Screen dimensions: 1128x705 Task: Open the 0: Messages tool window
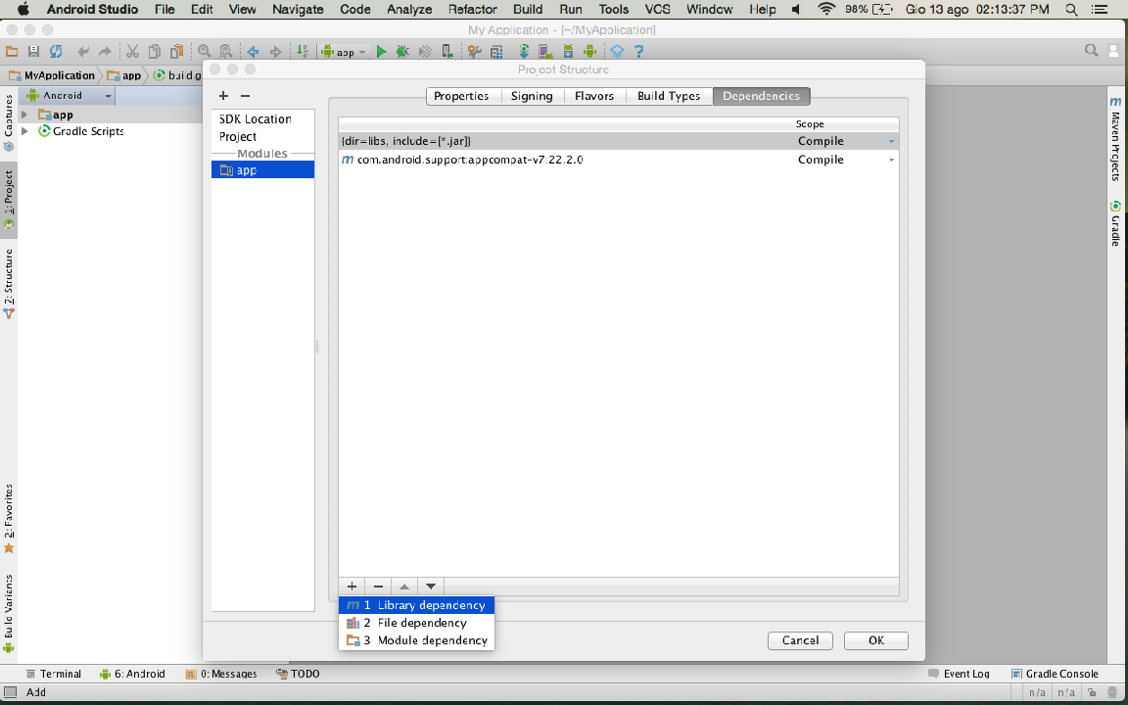(221, 674)
